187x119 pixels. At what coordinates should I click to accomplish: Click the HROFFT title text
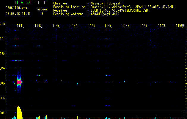click(x=31, y=2)
